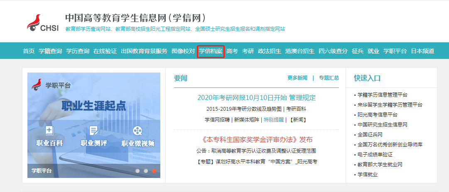This screenshot has height=192, width=449.
Task: Open 2020年考研网报 headline
Action: point(256,98)
